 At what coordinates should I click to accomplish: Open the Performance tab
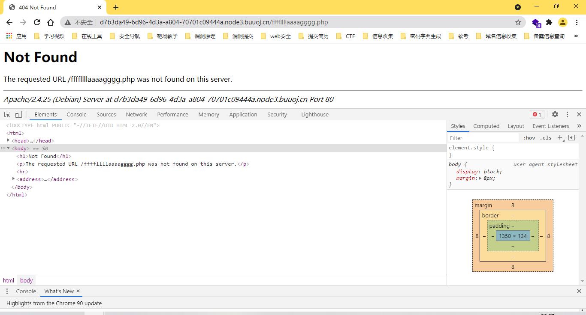click(x=172, y=114)
